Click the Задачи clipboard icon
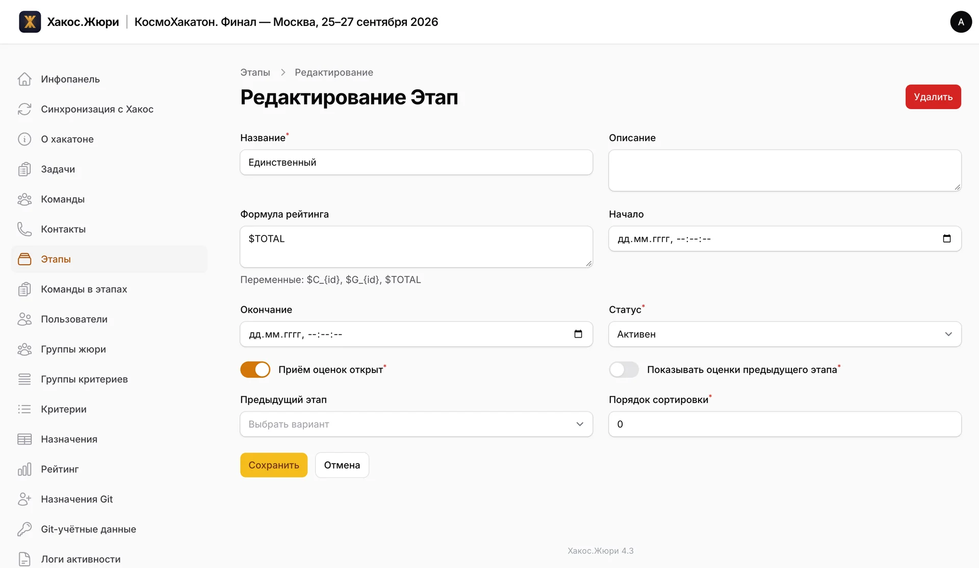 pyautogui.click(x=24, y=169)
